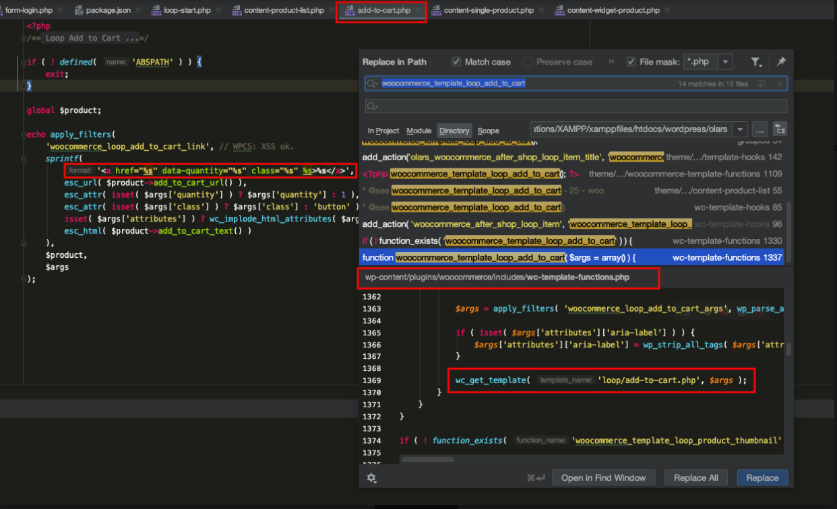The height and width of the screenshot is (509, 837).
Task: Enable the Preserve case checkbox
Action: (528, 62)
